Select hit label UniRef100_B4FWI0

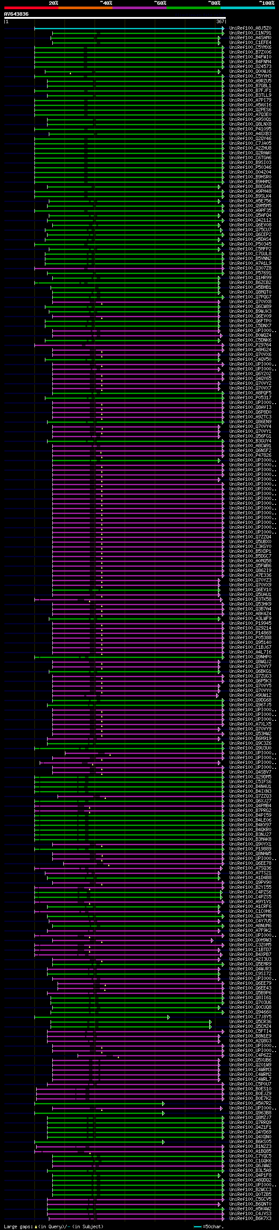point(250,57)
